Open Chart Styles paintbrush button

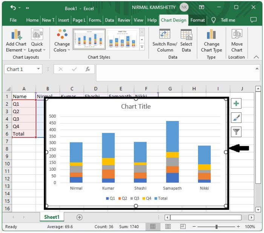[236, 118]
